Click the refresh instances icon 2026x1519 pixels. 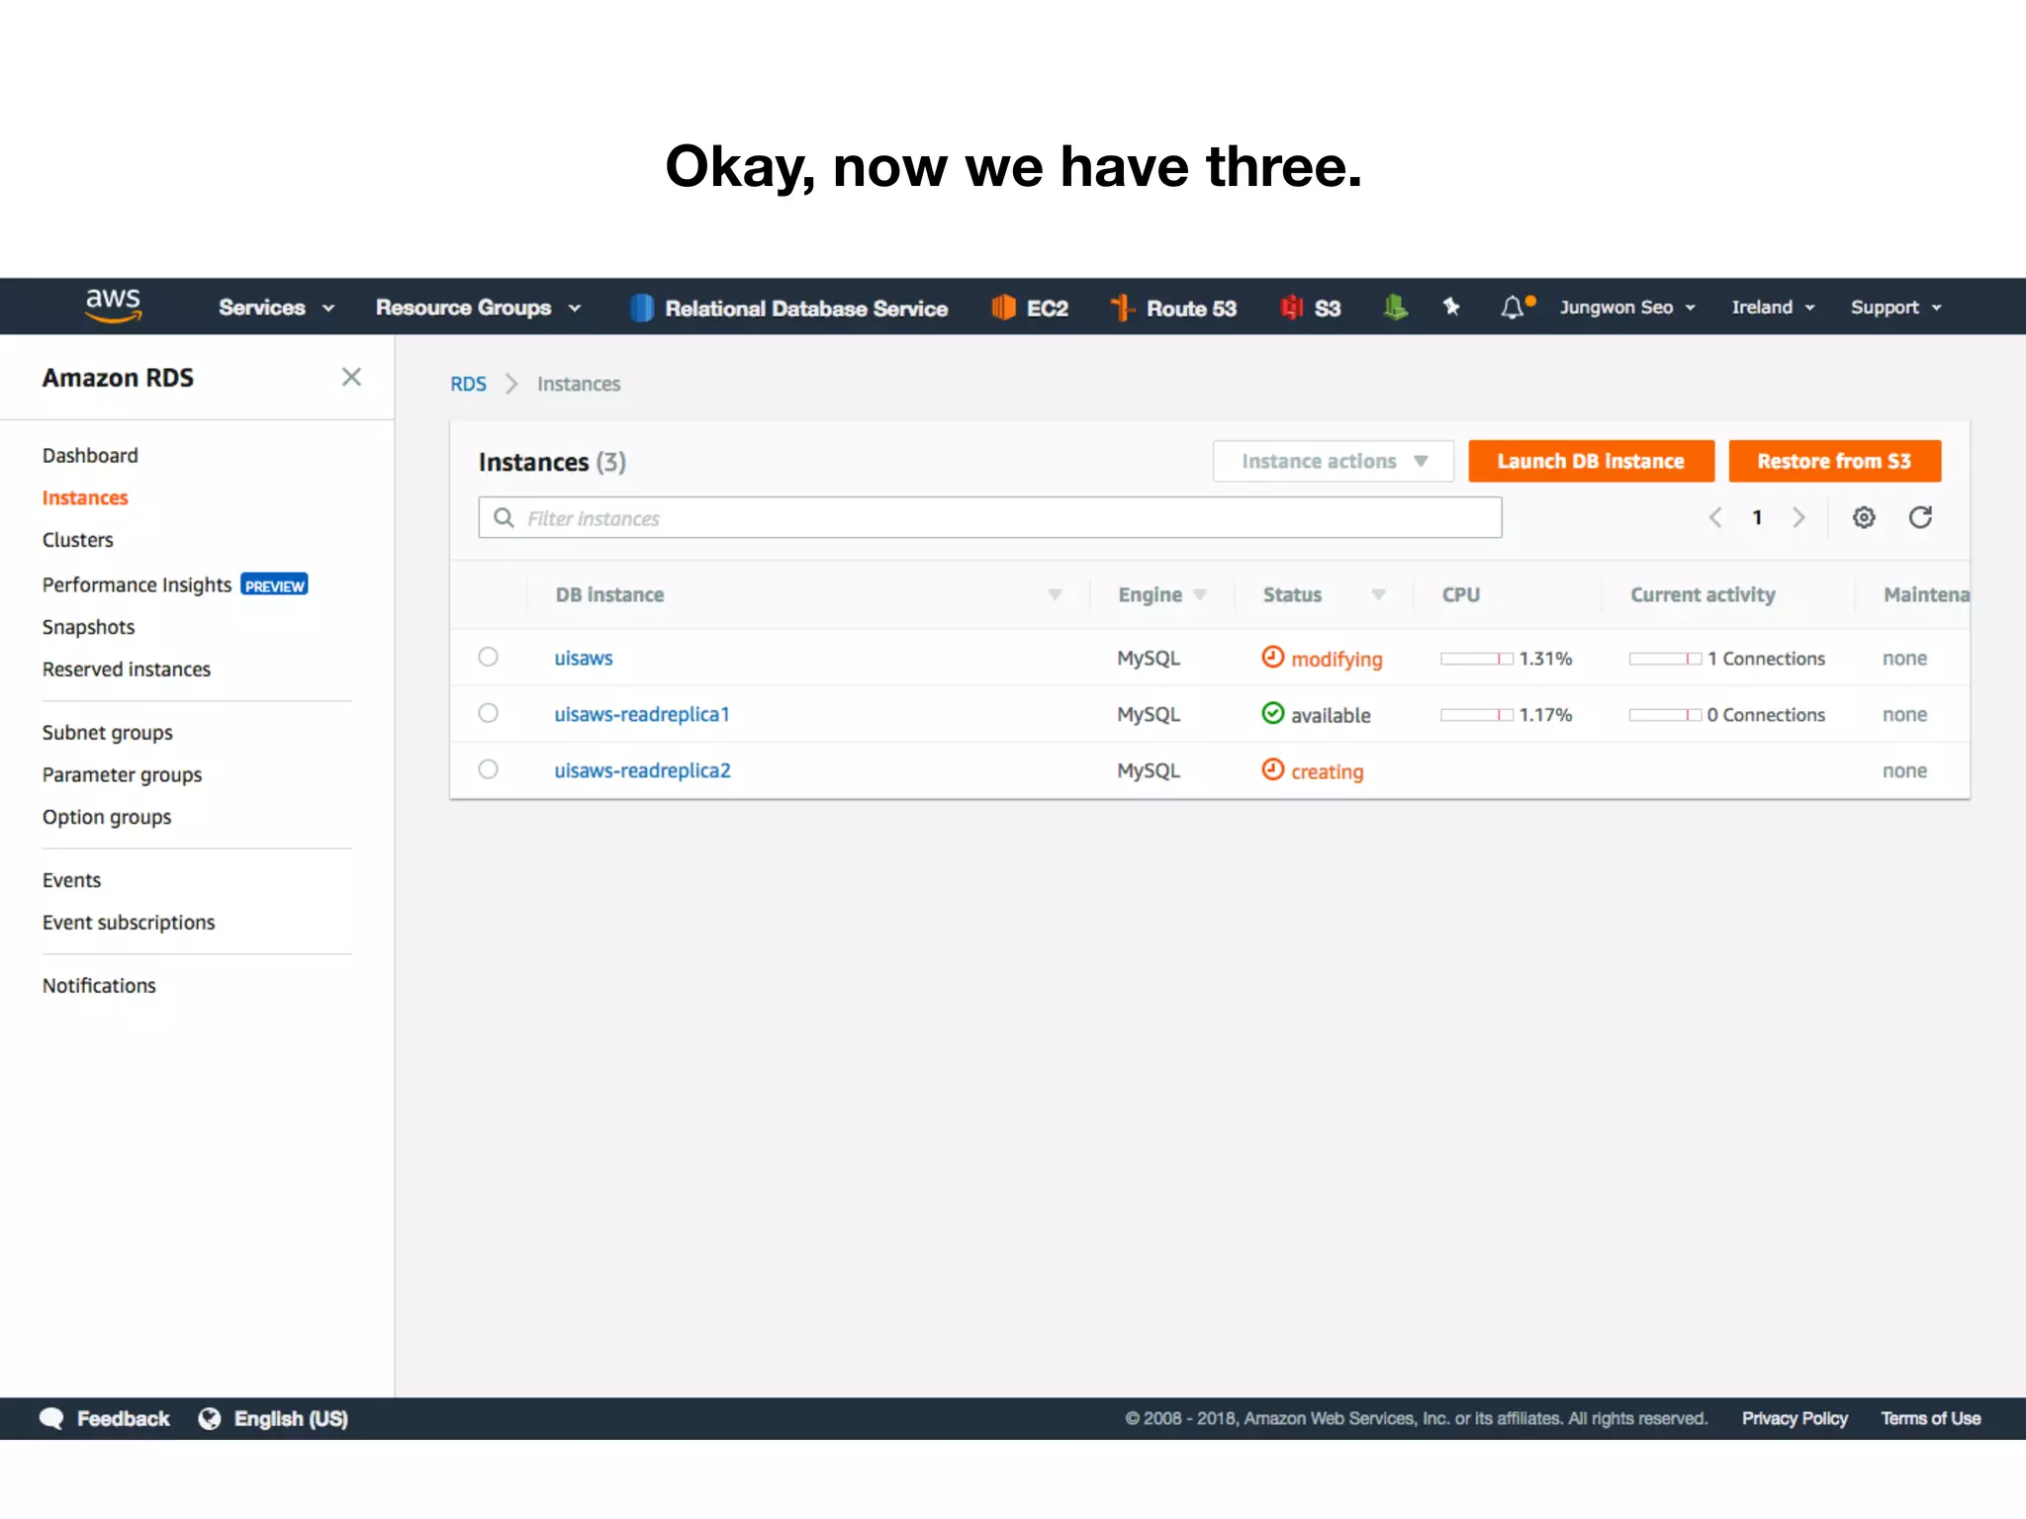click(1920, 517)
